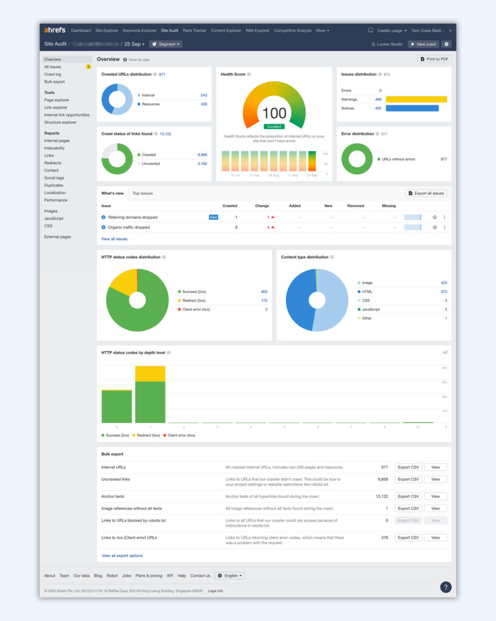Open three-dot menu for Organic traffic dropped
The image size is (496, 621).
pyautogui.click(x=445, y=227)
